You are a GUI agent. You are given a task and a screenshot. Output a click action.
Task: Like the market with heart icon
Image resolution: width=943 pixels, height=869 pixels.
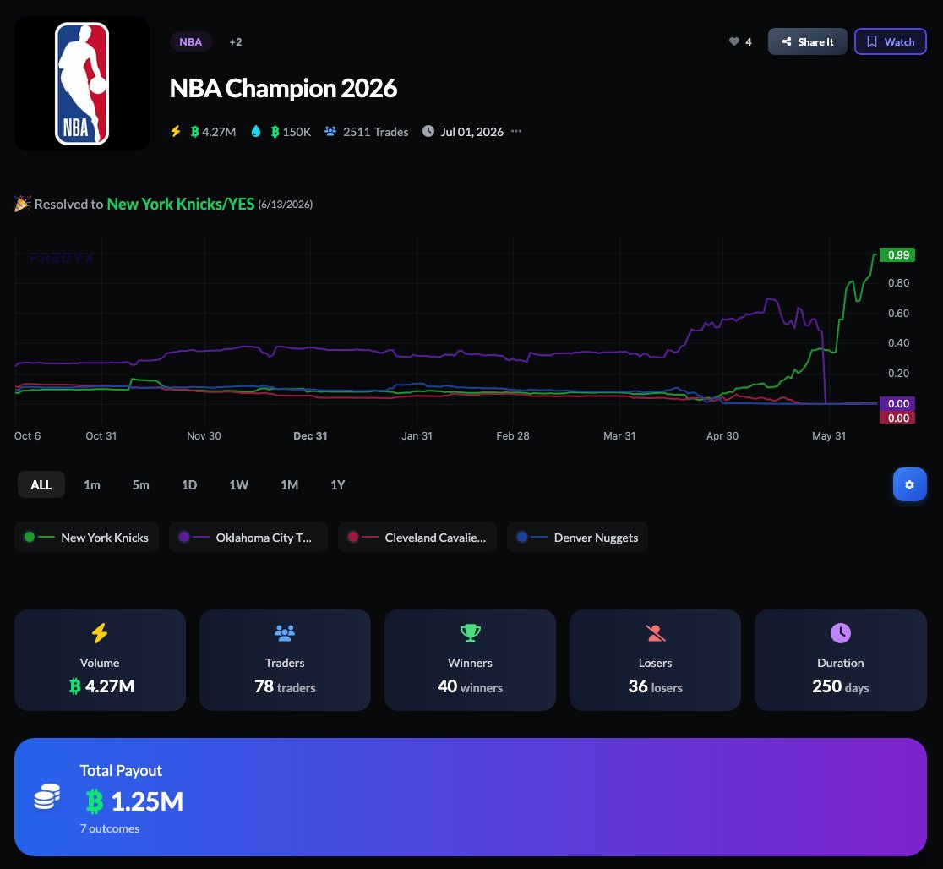733,41
